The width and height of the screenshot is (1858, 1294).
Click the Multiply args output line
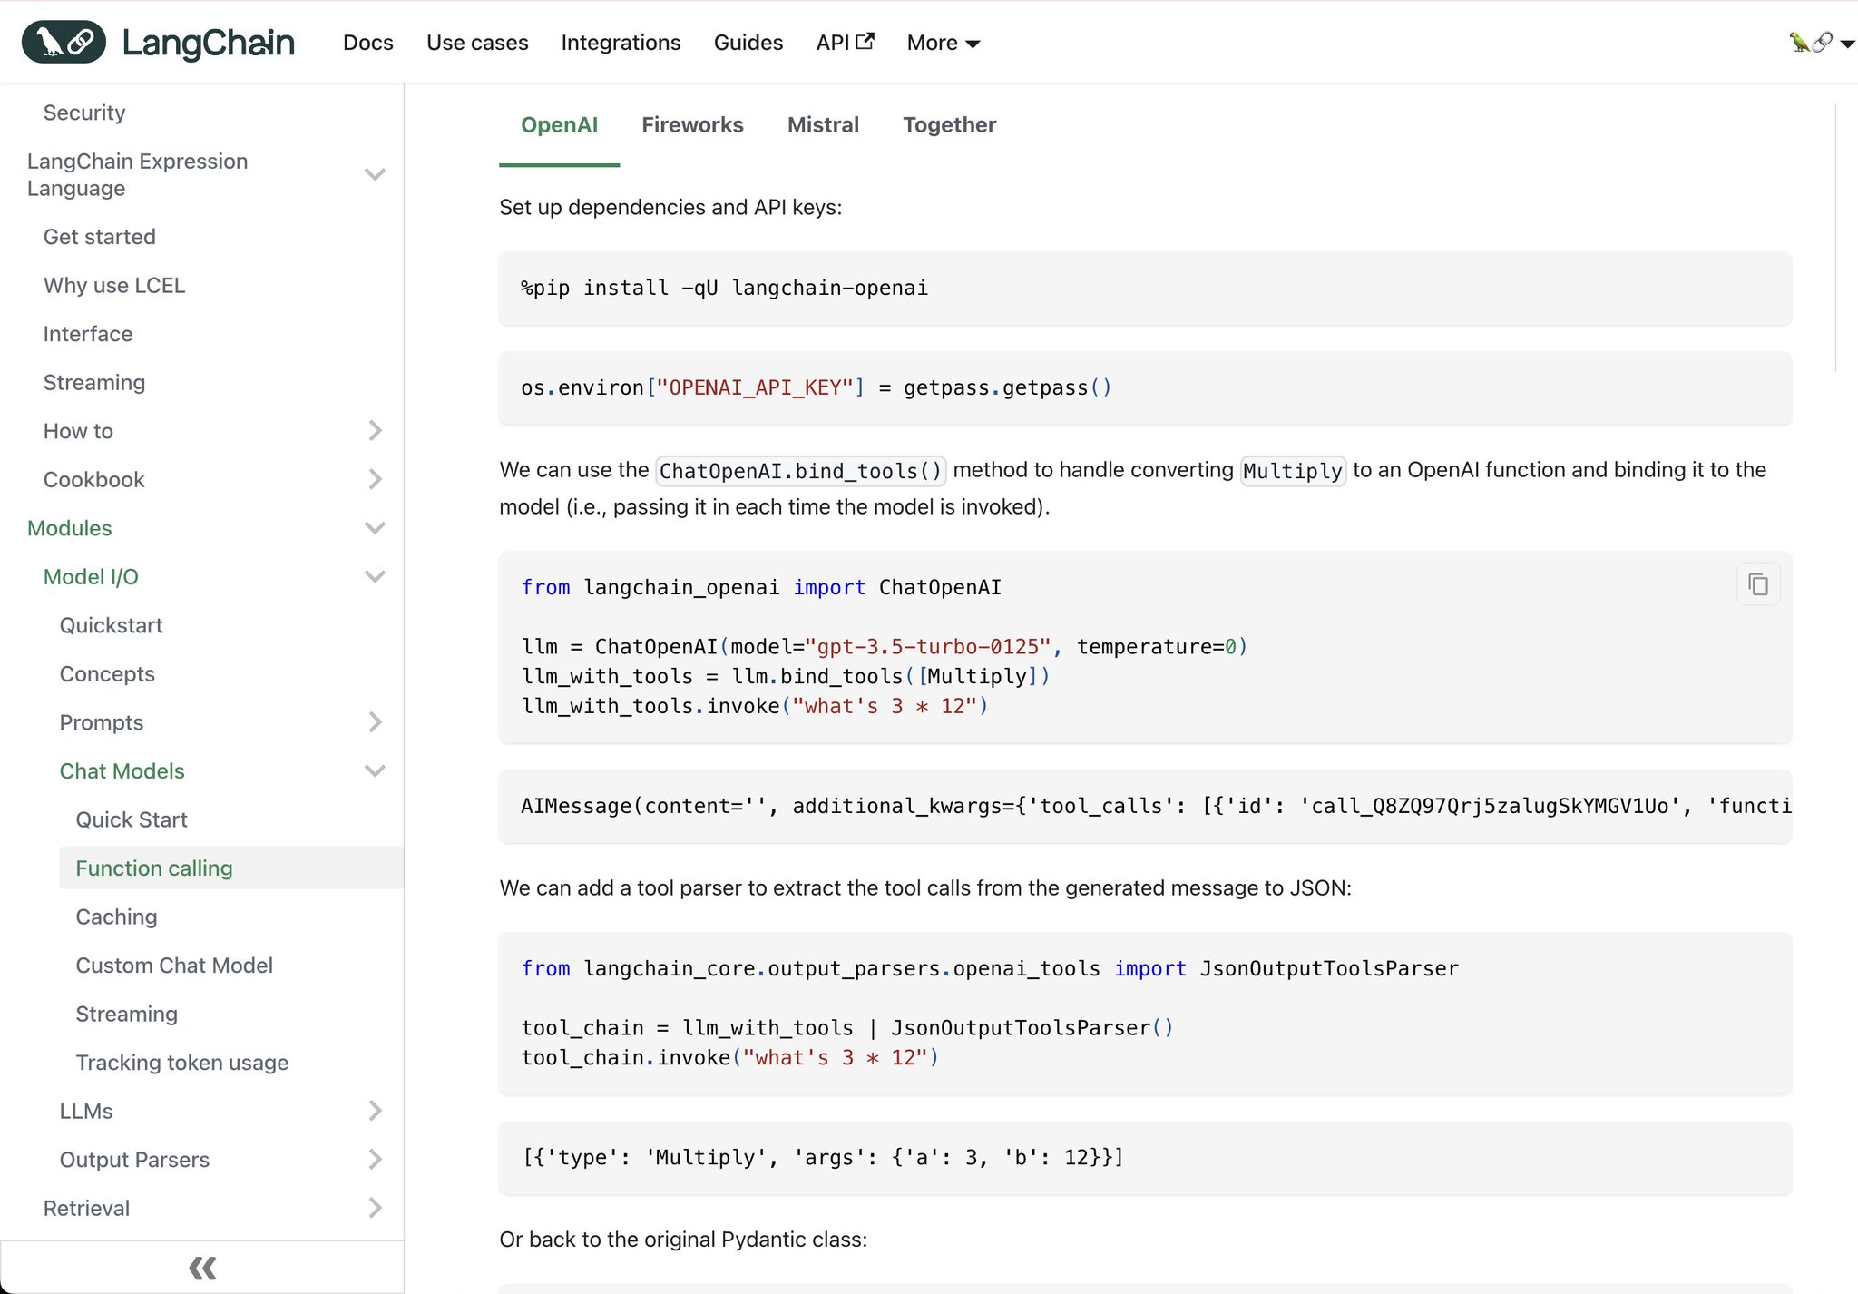pyautogui.click(x=822, y=1158)
